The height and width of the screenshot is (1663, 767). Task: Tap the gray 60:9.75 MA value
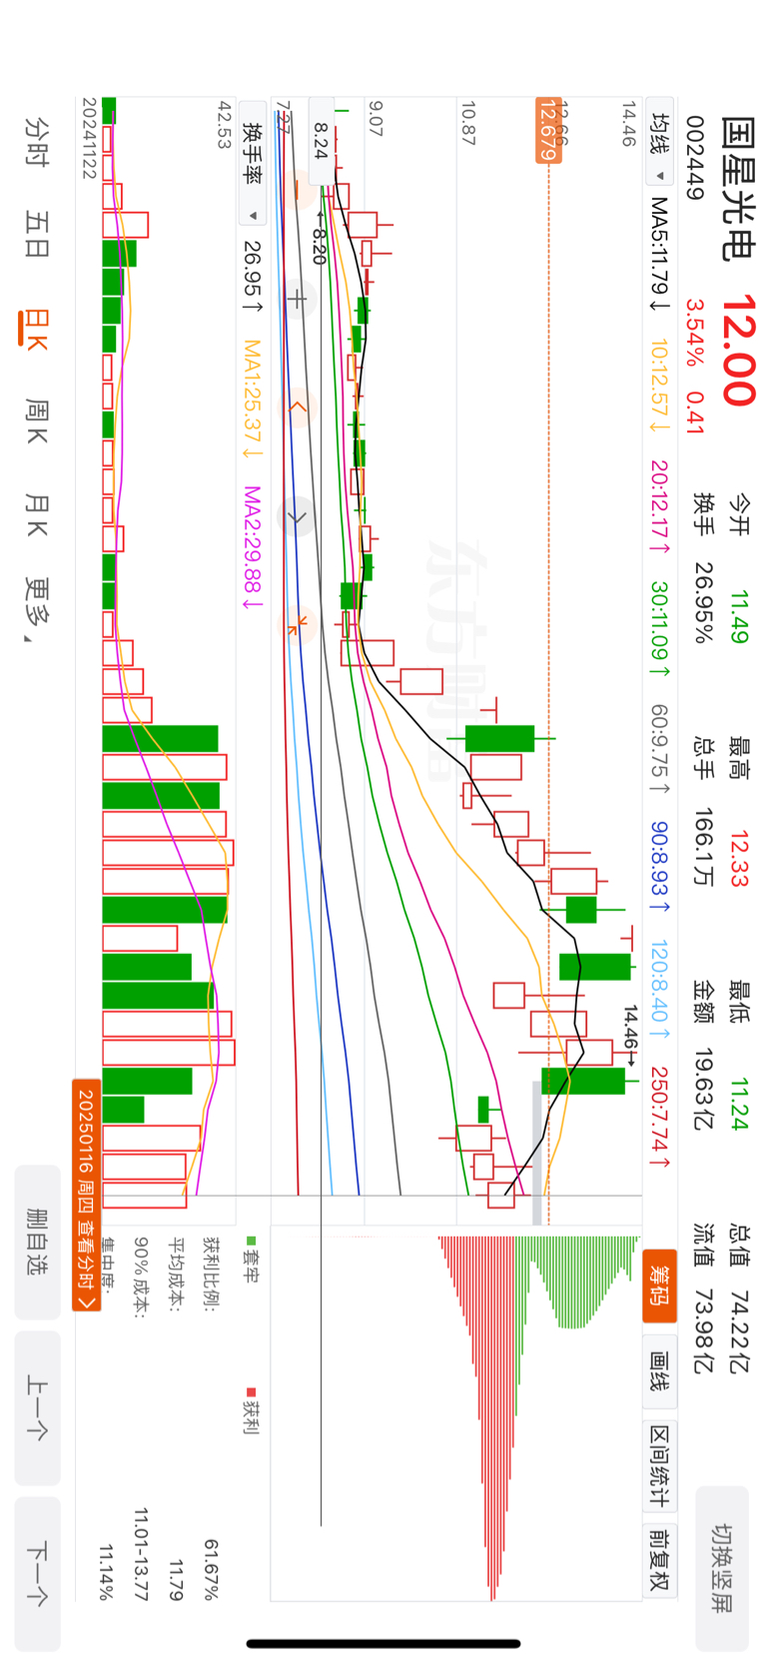658,749
